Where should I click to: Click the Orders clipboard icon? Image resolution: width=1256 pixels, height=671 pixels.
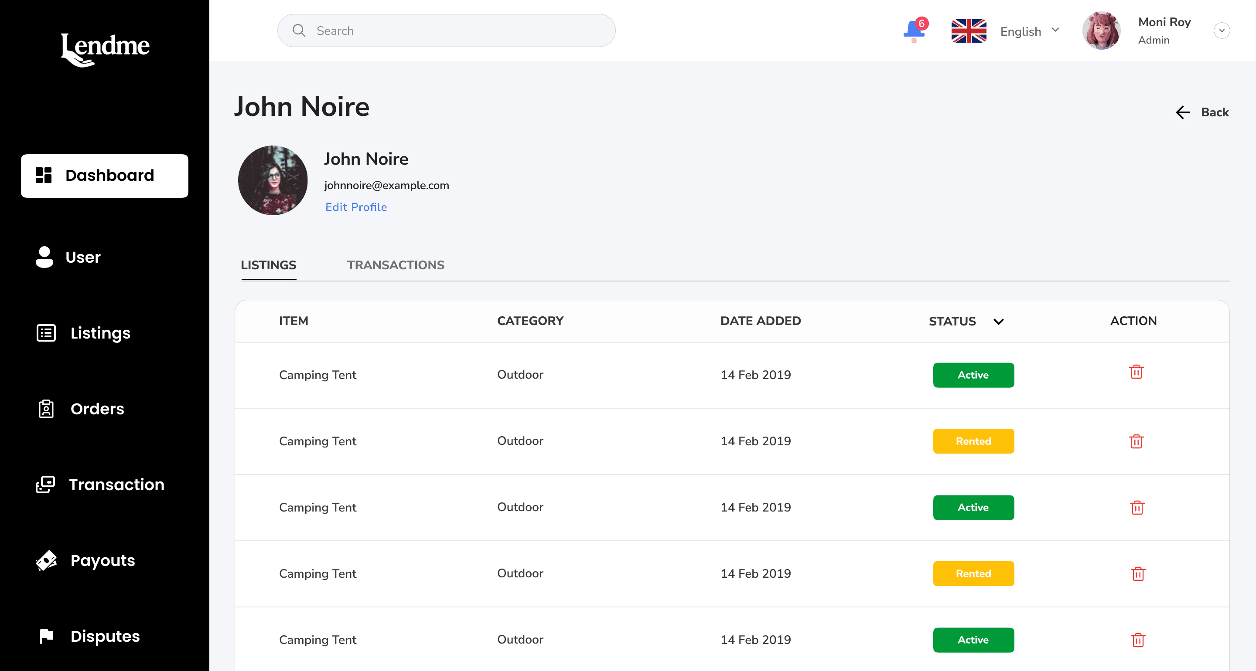(46, 409)
